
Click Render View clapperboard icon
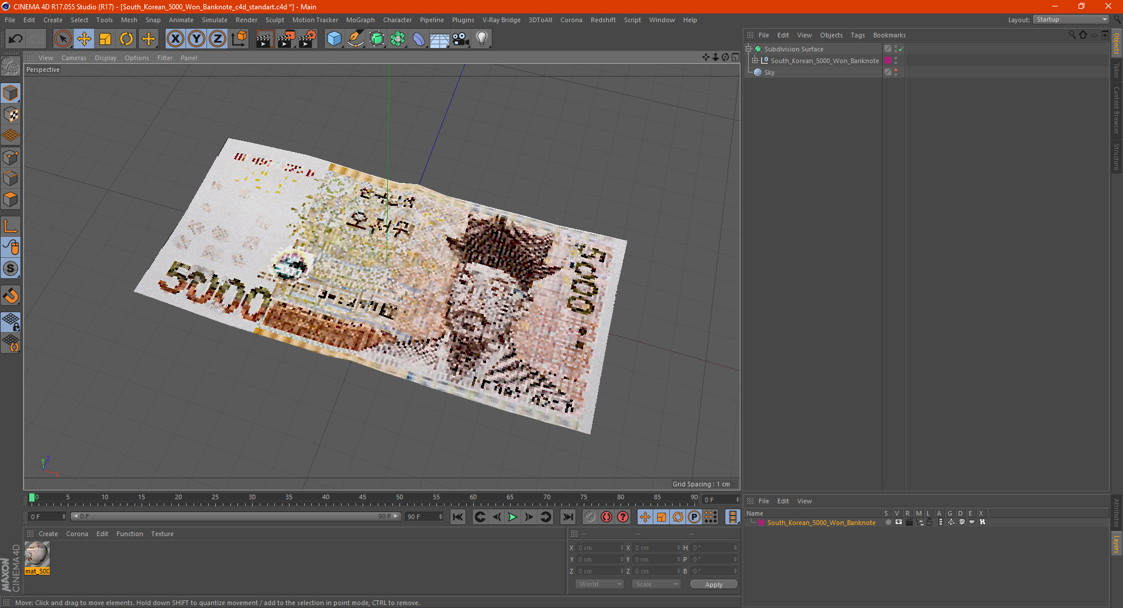264,39
